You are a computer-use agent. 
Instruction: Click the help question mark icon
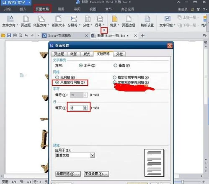point(204,9)
